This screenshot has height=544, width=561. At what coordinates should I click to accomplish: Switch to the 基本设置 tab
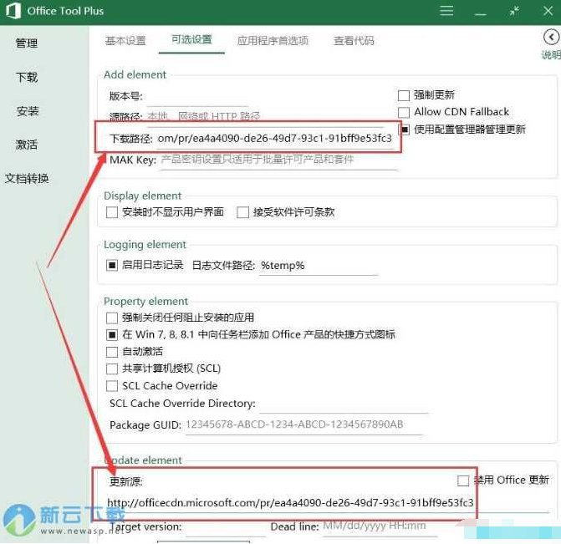125,41
